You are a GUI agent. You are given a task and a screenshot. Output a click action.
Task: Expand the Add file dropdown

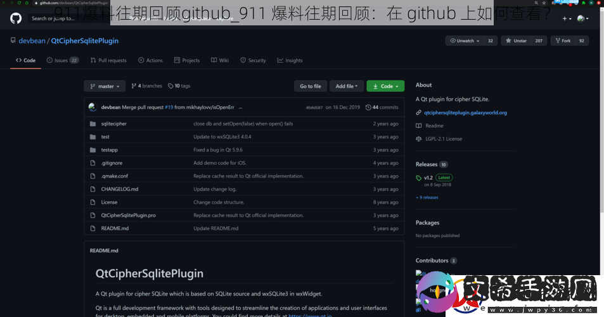[x=347, y=86]
